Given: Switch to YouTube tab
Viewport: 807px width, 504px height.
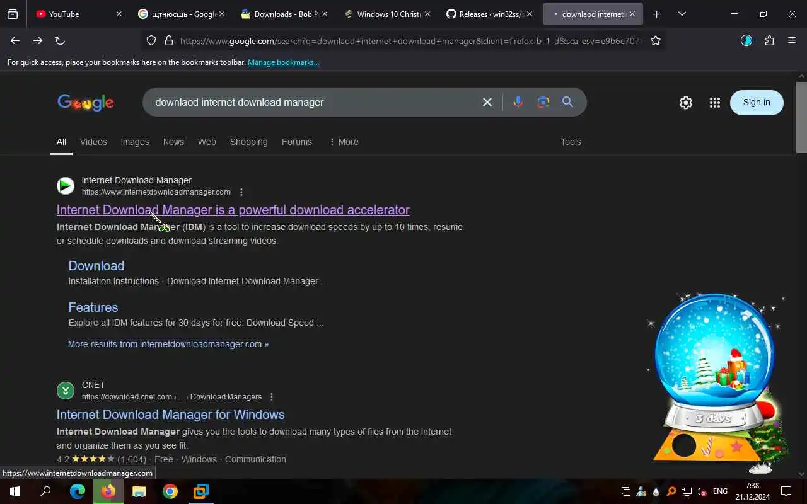Looking at the screenshot, I should coord(78,14).
